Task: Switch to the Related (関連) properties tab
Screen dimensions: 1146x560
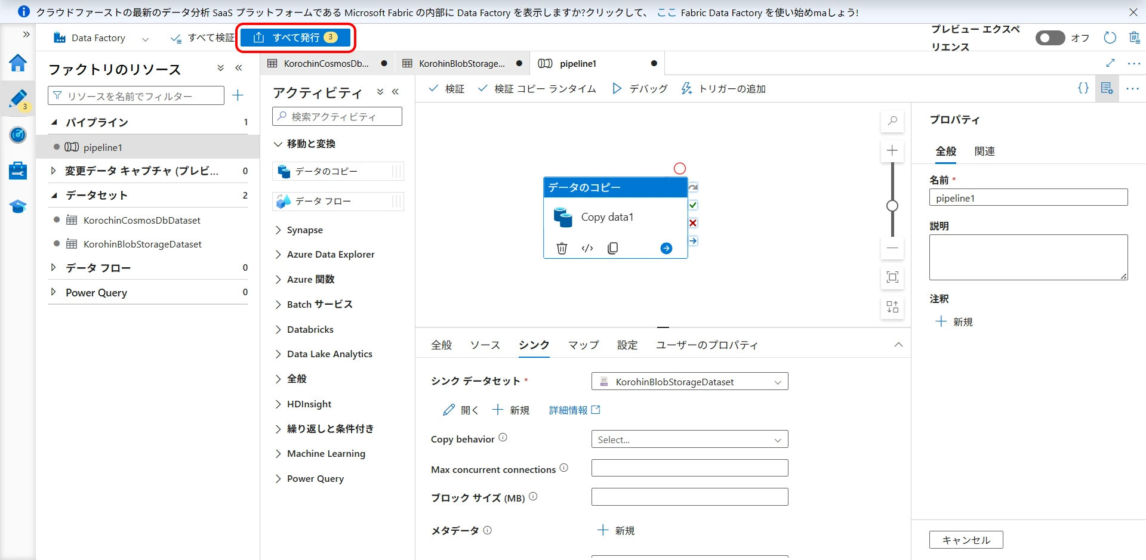Action: click(984, 151)
